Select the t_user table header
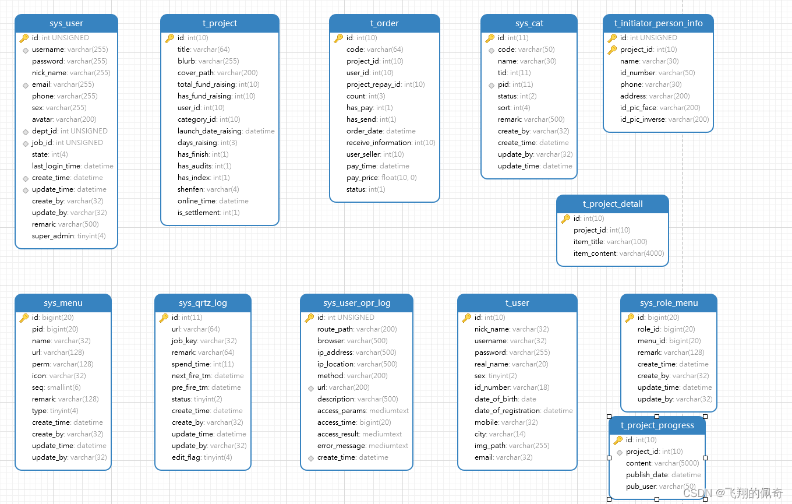 (517, 303)
